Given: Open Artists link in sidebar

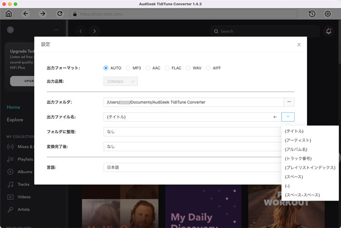Looking at the screenshot, I should point(23,209).
